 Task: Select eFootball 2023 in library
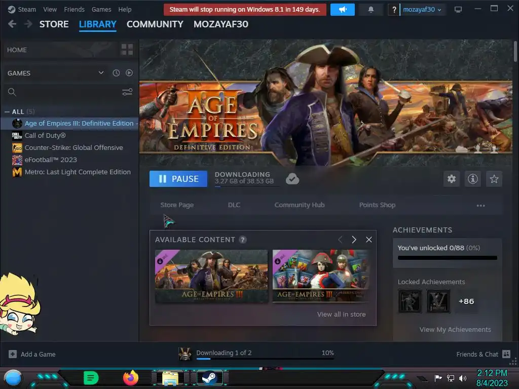pyautogui.click(x=70, y=160)
